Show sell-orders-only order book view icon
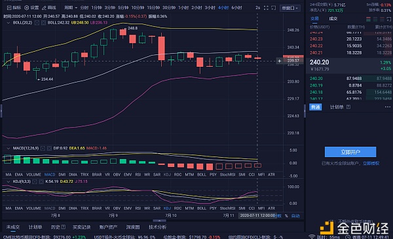This screenshot has width=393, height=239. click(382, 19)
